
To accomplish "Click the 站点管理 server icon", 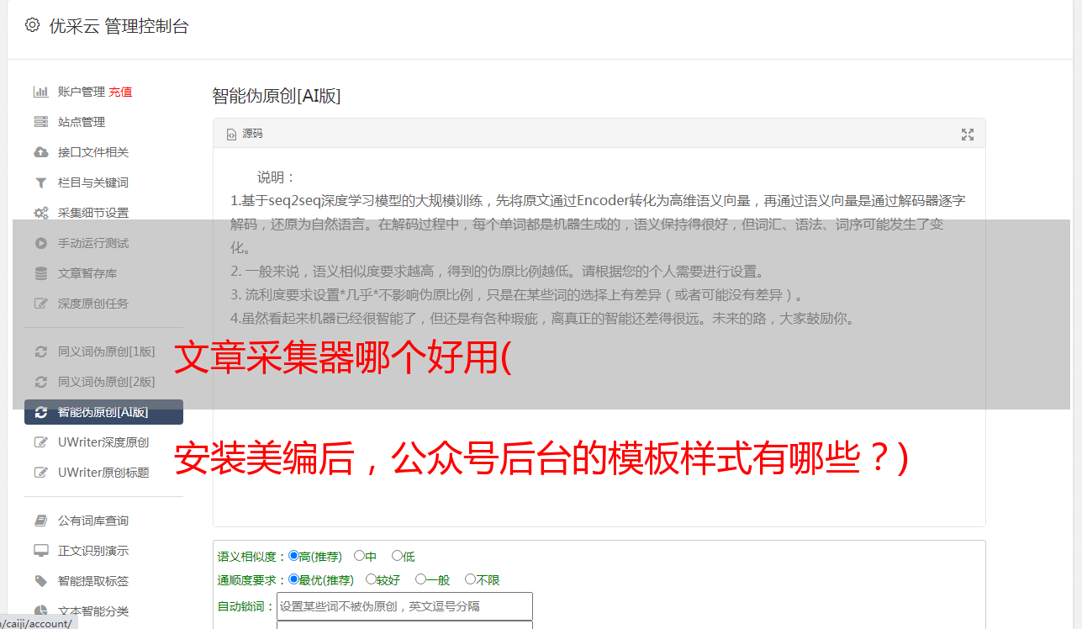I will click(x=40, y=122).
